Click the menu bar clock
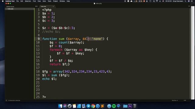 (x=168, y=1)
